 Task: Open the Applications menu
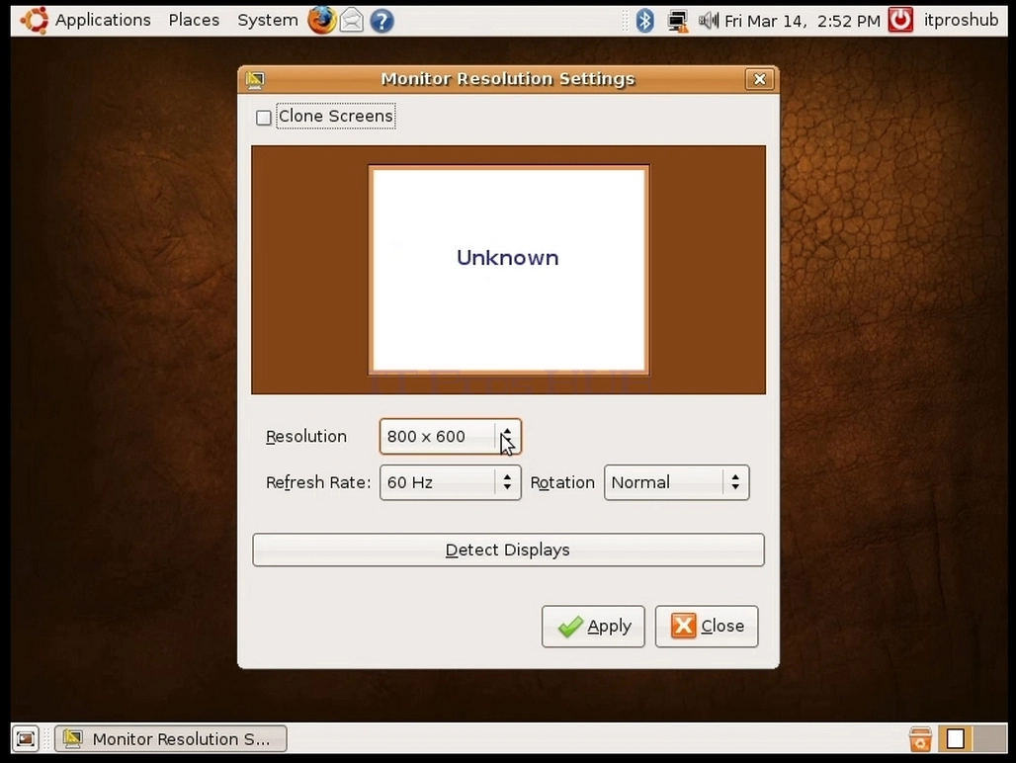[88, 20]
